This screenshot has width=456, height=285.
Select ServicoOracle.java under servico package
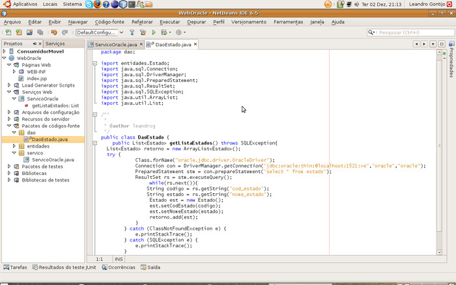53,159
